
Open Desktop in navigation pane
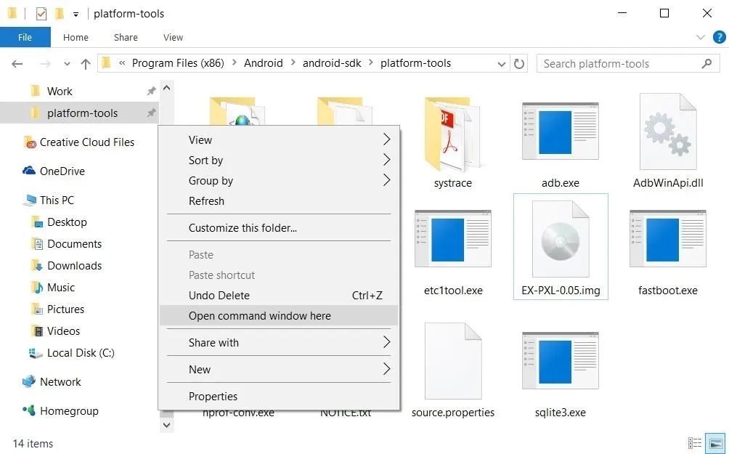coord(67,222)
